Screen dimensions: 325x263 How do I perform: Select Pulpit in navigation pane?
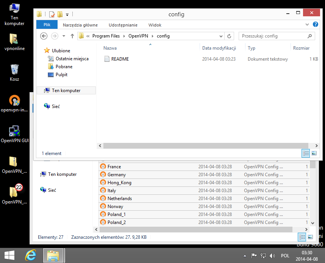[x=58, y=75]
